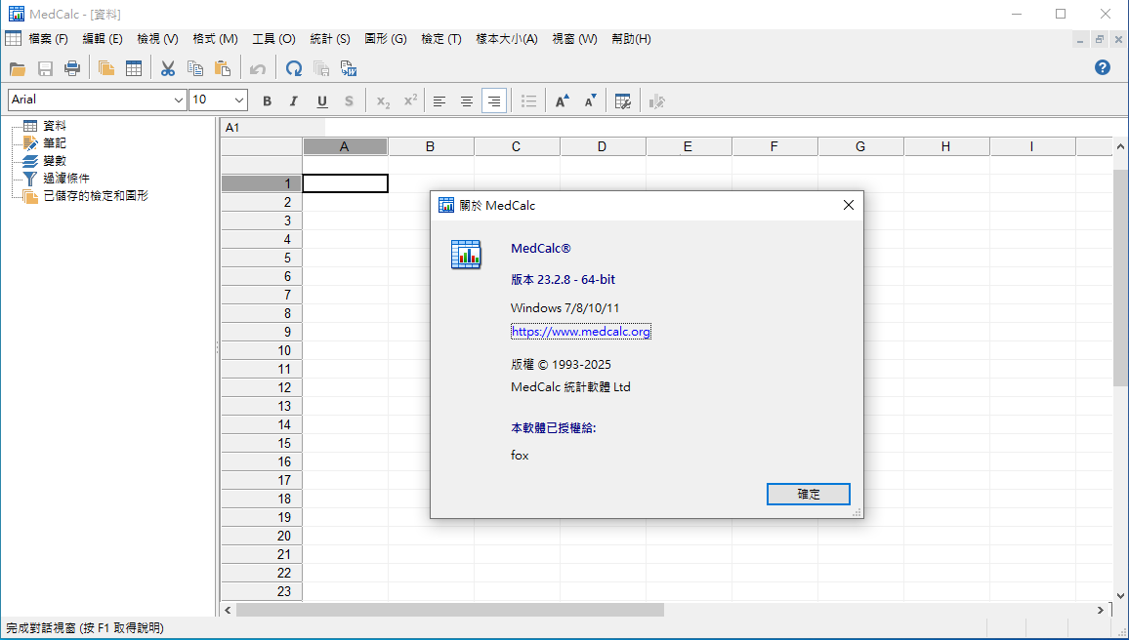Viewport: 1129px width, 640px height.
Task: Click the Undo arrow icon
Action: click(258, 69)
